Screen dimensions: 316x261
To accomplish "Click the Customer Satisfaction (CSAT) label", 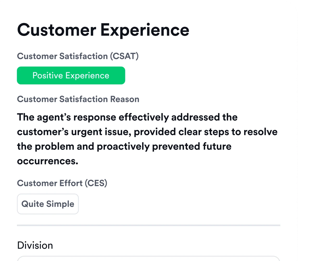I will [x=78, y=56].
